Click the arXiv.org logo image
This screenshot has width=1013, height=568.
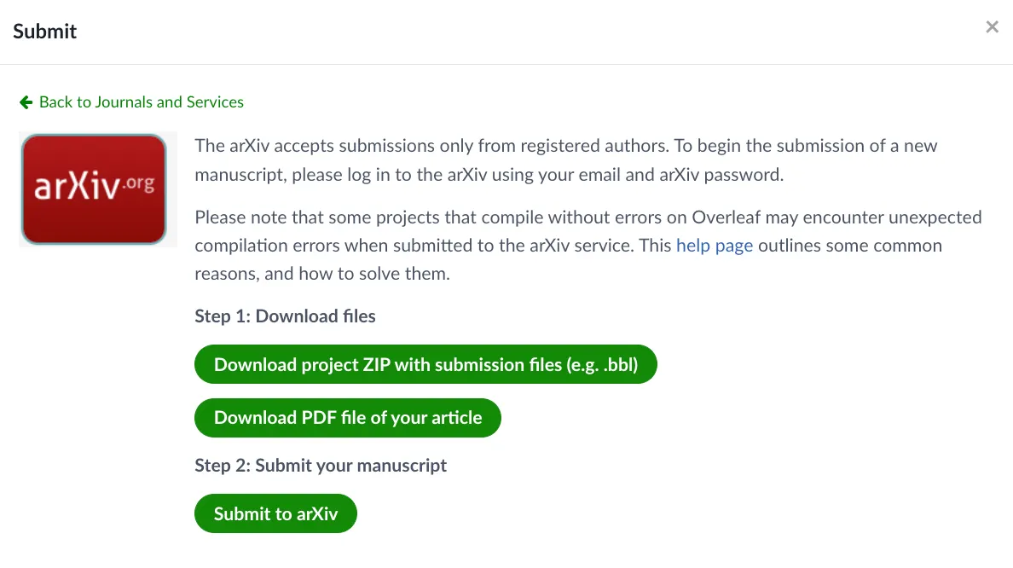[x=94, y=189]
